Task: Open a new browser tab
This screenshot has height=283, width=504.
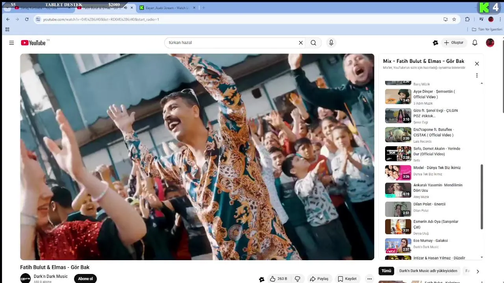Action: (x=204, y=8)
